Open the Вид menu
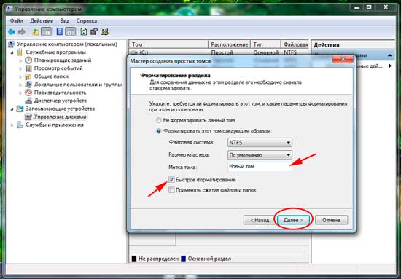This screenshot has height=279, width=401. [x=65, y=20]
